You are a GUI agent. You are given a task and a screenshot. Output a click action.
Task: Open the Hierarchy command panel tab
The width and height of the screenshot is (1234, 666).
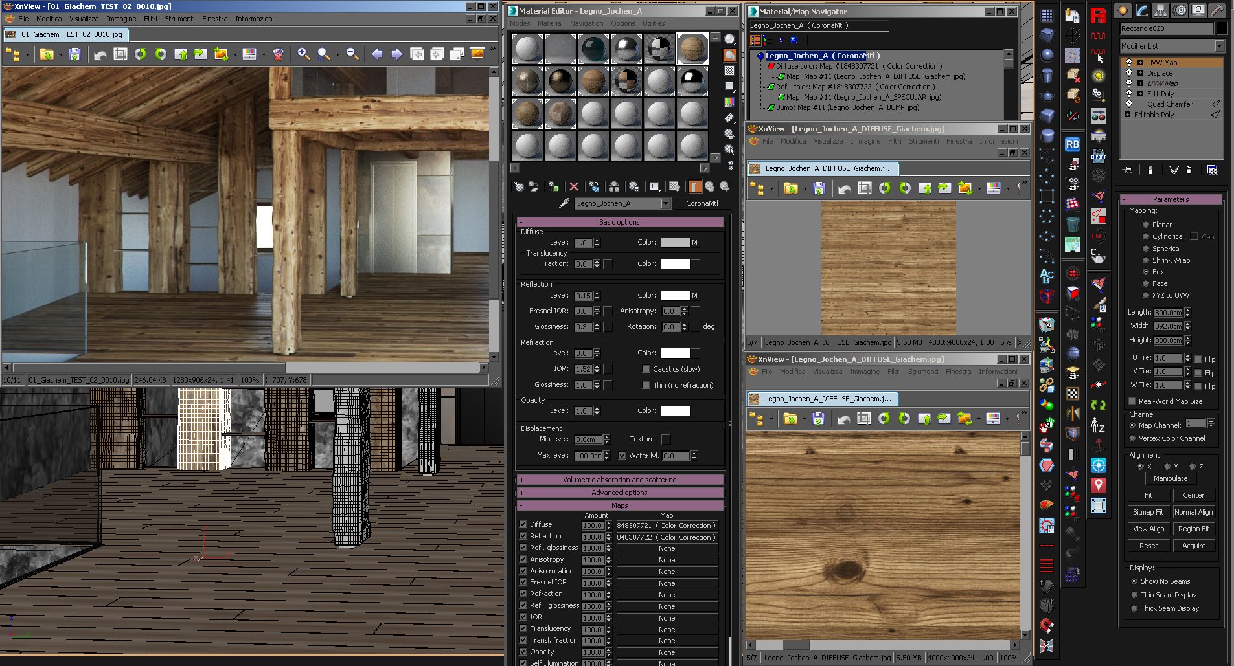tap(1160, 10)
